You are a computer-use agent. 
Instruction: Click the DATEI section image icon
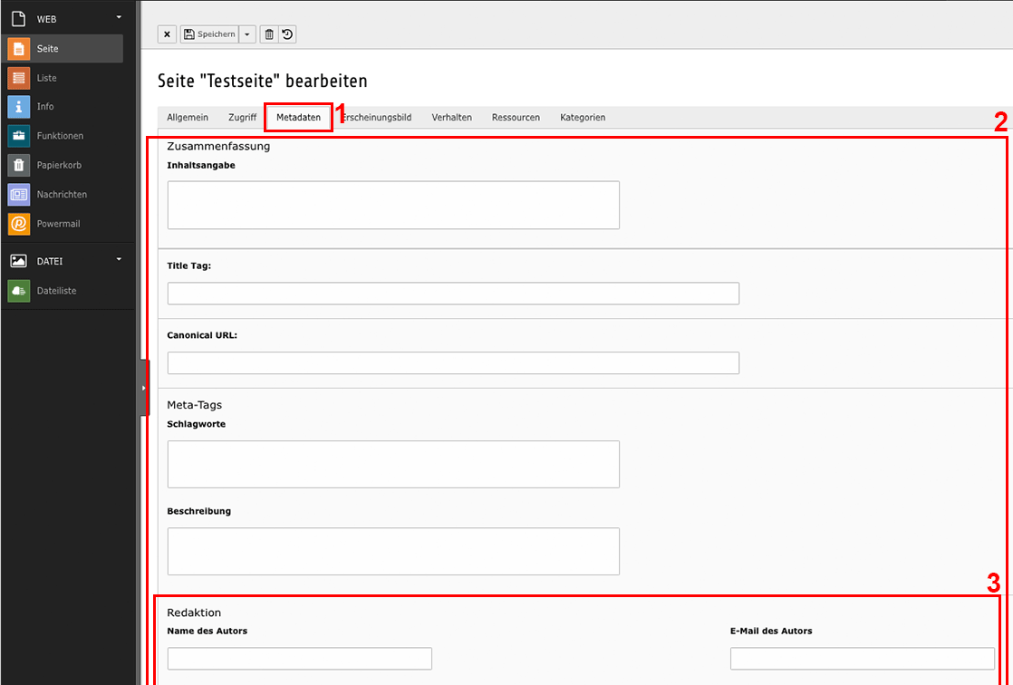pyautogui.click(x=19, y=261)
